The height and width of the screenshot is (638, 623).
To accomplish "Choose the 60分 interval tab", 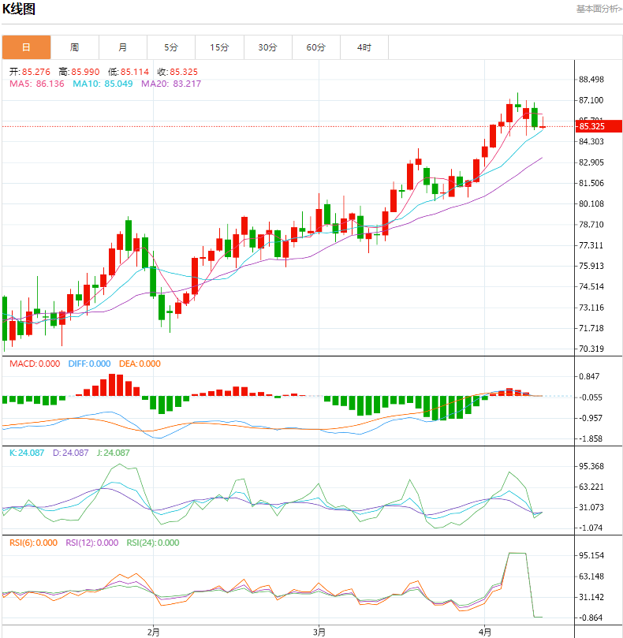I will [x=316, y=47].
